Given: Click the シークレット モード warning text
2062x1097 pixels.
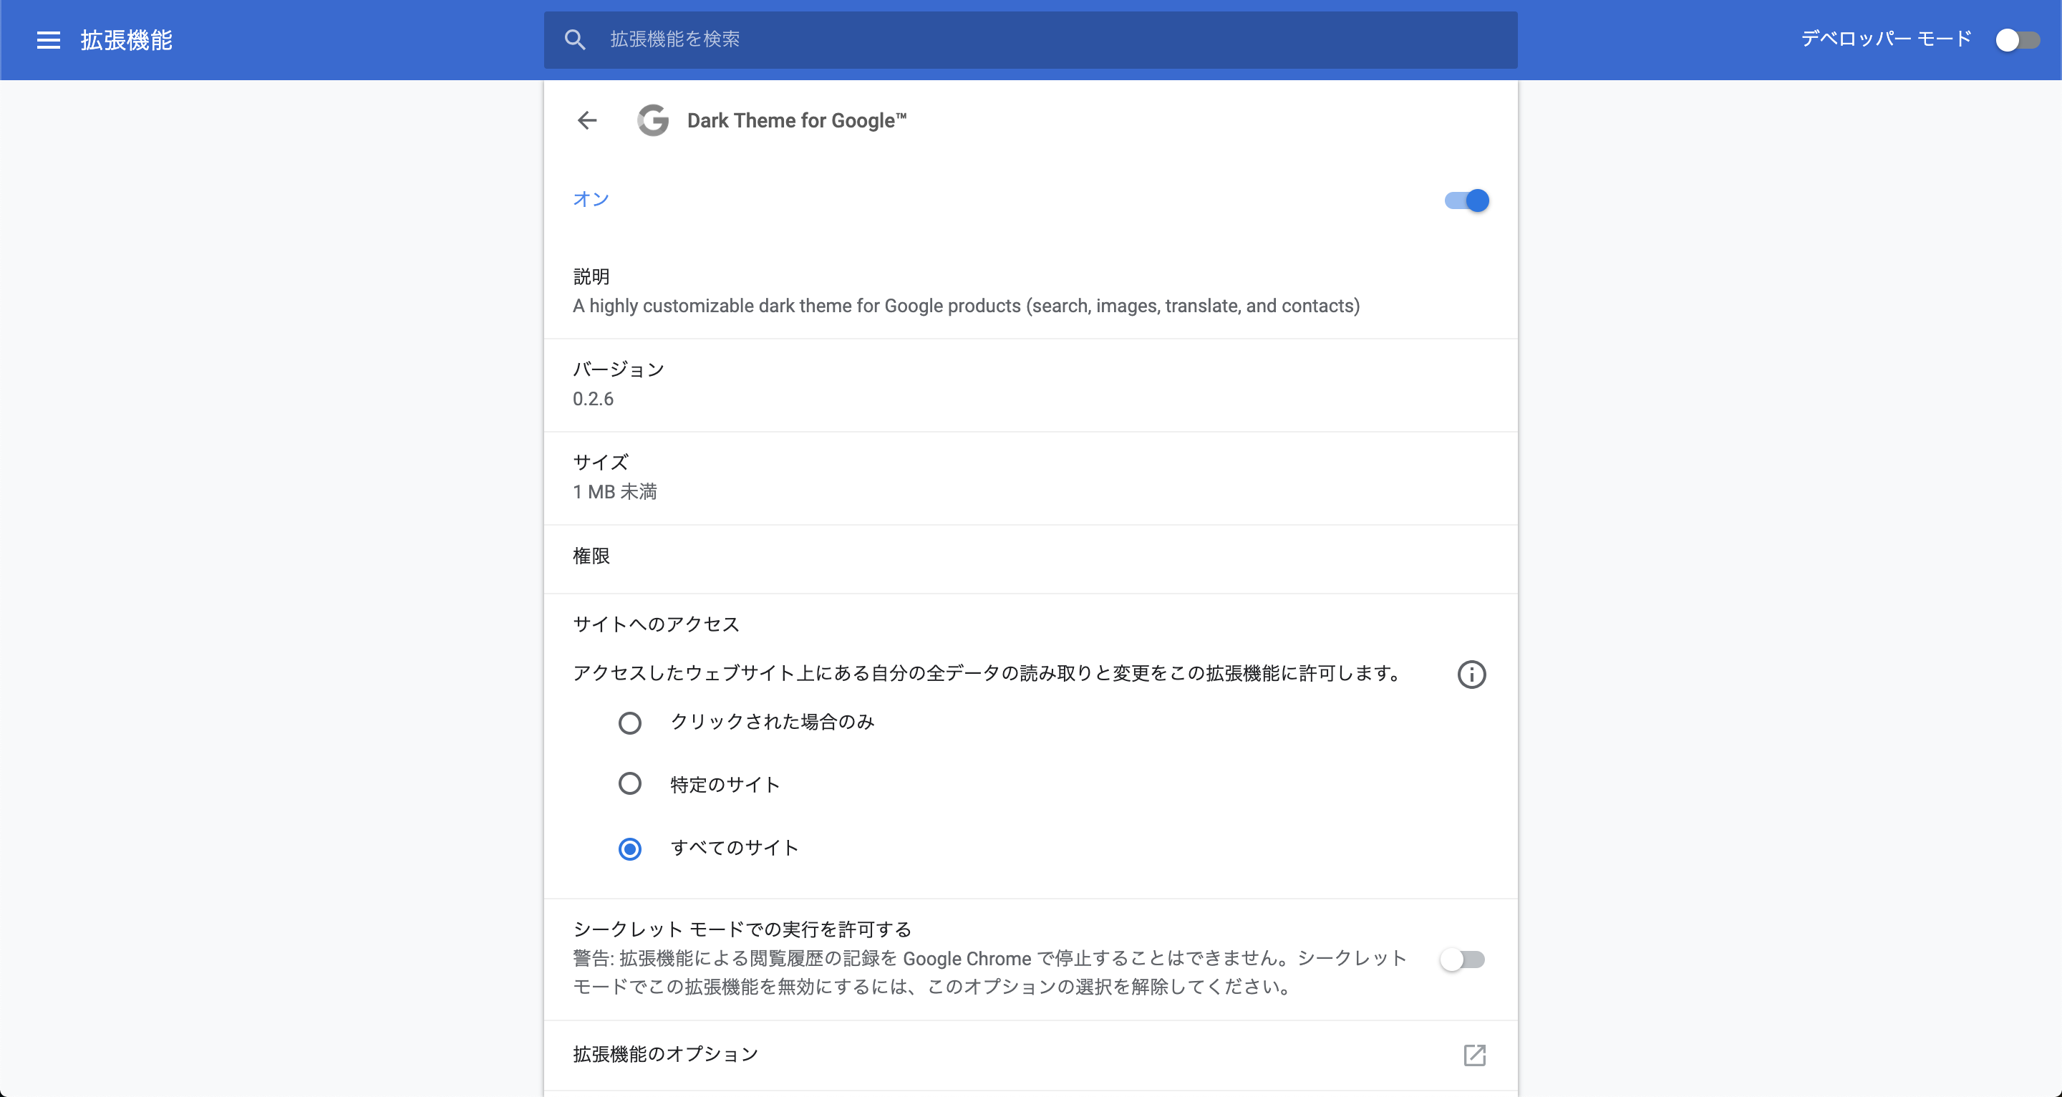Looking at the screenshot, I should 989,972.
